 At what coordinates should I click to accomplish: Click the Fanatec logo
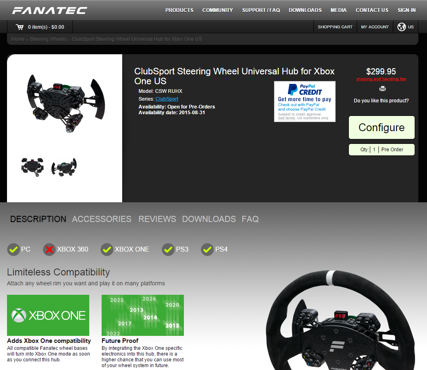[x=49, y=10]
